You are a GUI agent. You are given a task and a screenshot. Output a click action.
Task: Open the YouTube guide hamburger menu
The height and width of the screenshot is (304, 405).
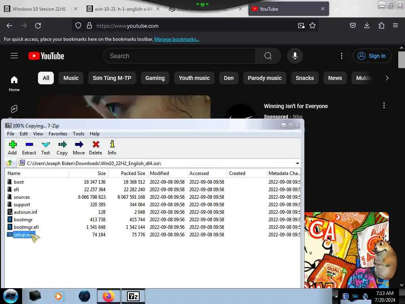point(14,55)
